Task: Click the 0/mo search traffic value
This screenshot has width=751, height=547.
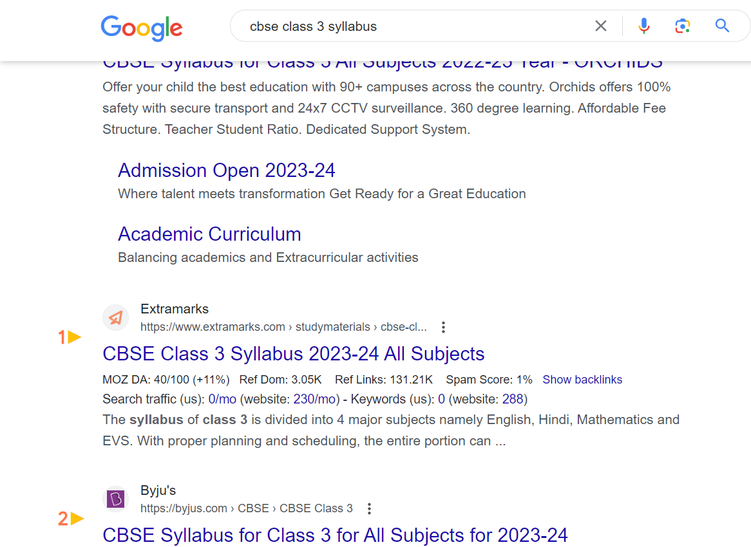Action: point(222,399)
